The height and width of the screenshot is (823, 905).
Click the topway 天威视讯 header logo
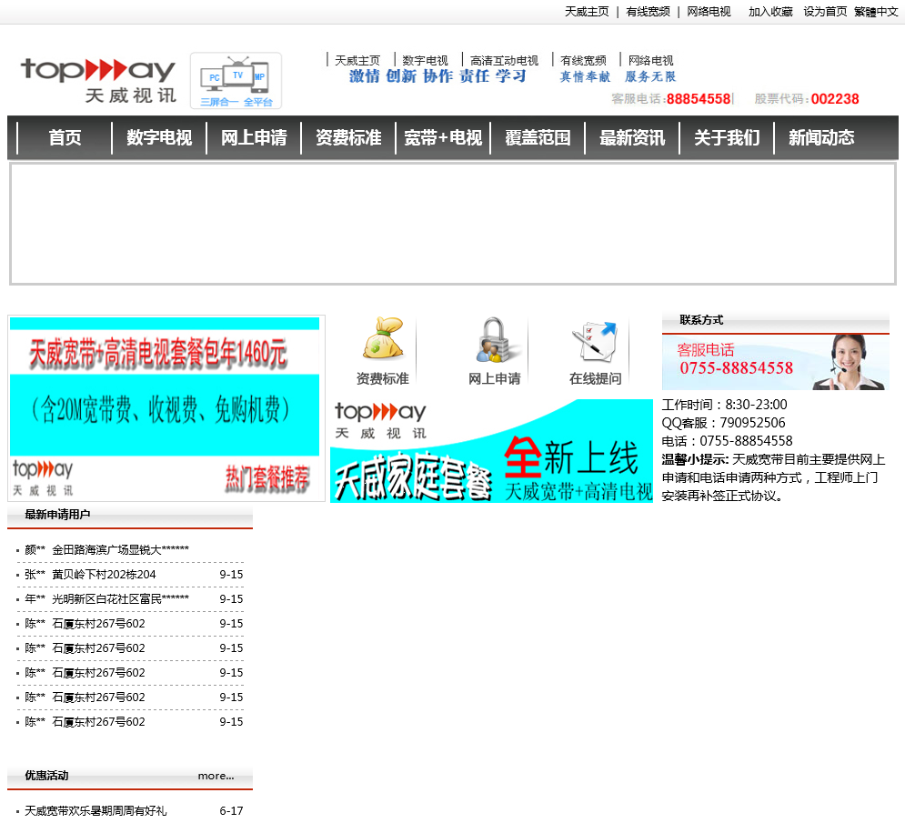point(98,81)
